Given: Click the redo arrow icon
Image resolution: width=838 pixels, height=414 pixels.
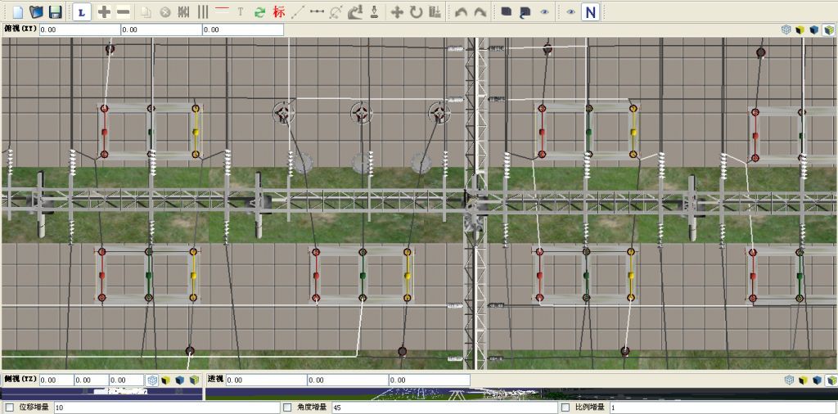Looking at the screenshot, I should pos(480,12).
